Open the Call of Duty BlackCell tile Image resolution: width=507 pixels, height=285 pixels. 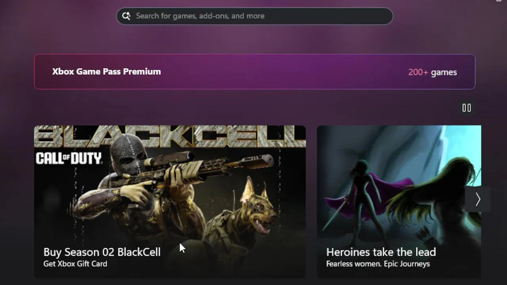tap(170, 202)
